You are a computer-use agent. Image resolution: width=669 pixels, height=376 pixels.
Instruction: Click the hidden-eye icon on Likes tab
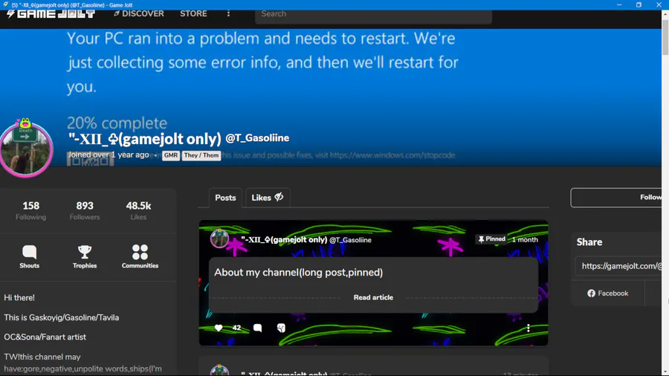(279, 197)
